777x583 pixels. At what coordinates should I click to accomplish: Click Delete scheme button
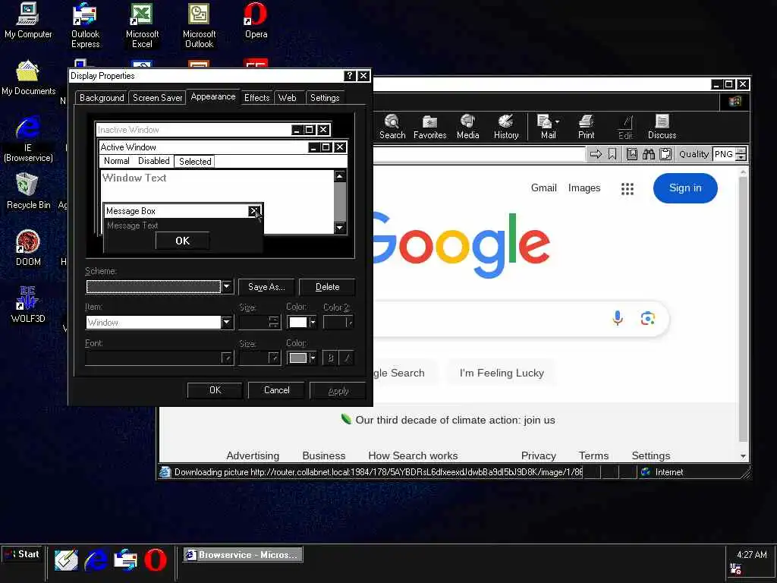pyautogui.click(x=327, y=287)
